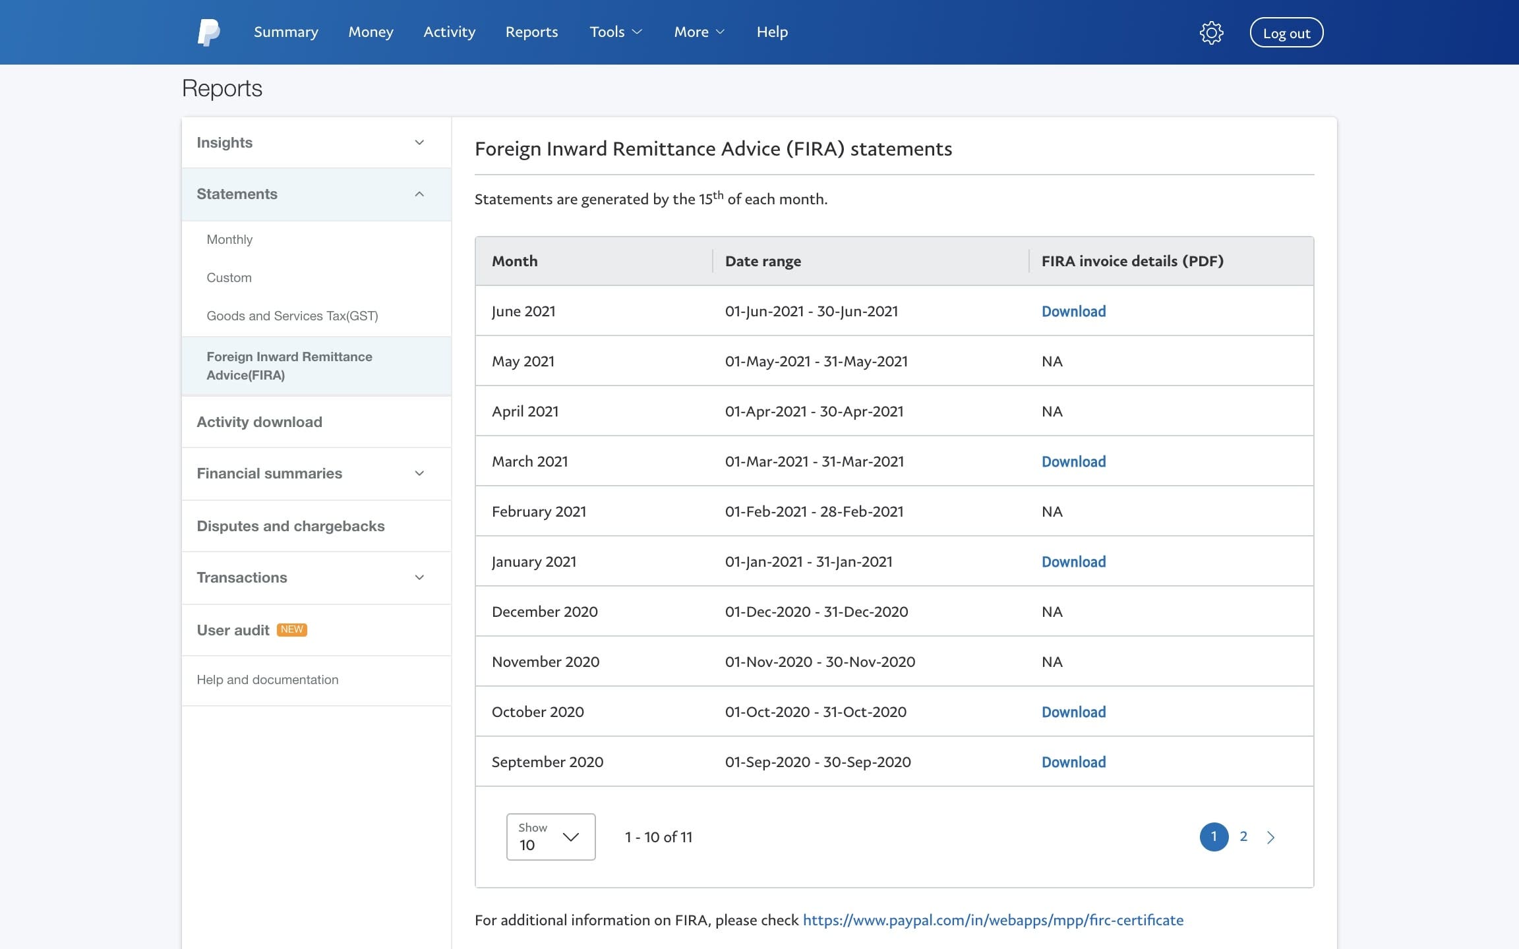The image size is (1519, 949).
Task: Click the PayPal logo icon
Action: coord(208,32)
